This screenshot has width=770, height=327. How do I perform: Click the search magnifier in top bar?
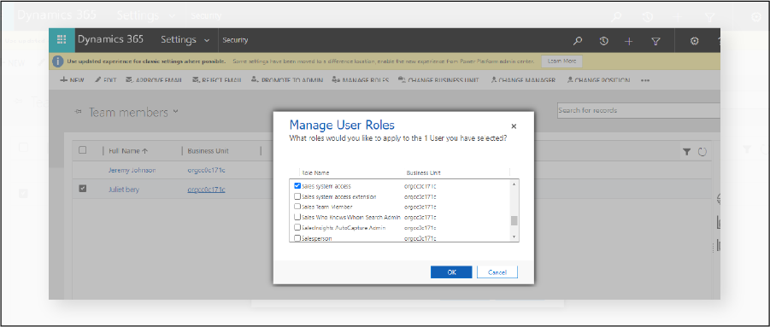point(578,41)
